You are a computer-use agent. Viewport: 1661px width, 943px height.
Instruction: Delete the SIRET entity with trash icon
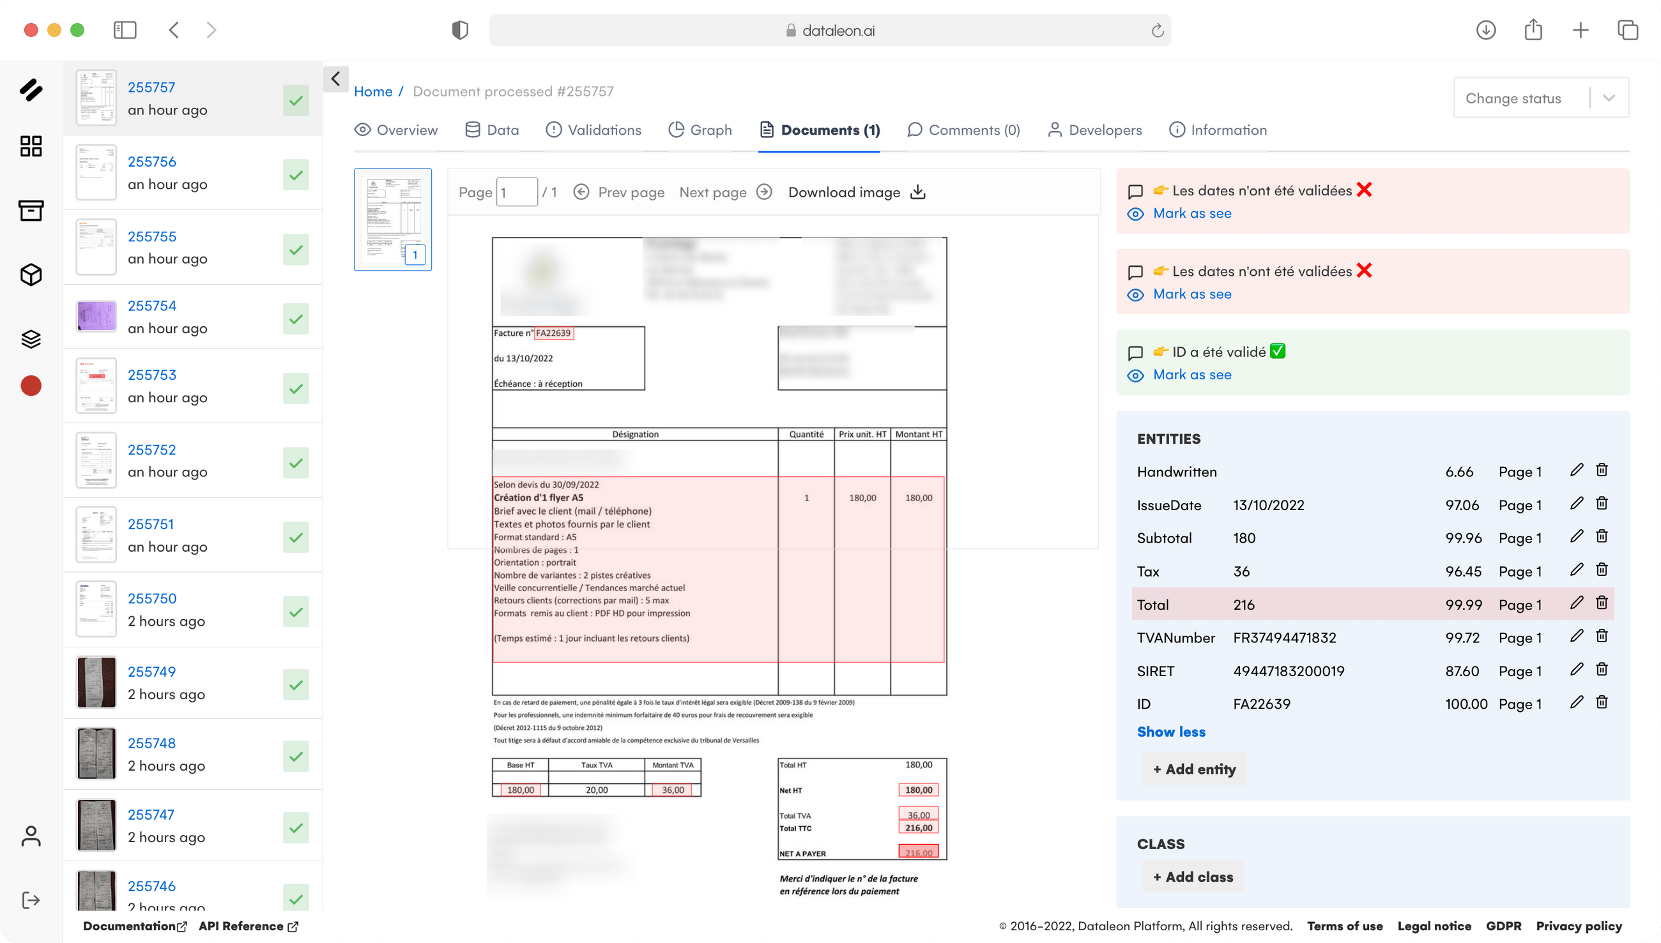[1602, 670]
